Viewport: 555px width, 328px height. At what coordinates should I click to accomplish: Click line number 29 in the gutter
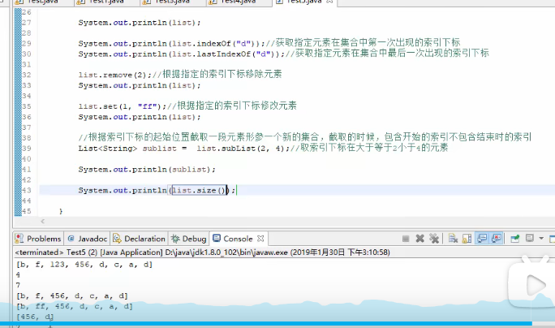coord(27,44)
